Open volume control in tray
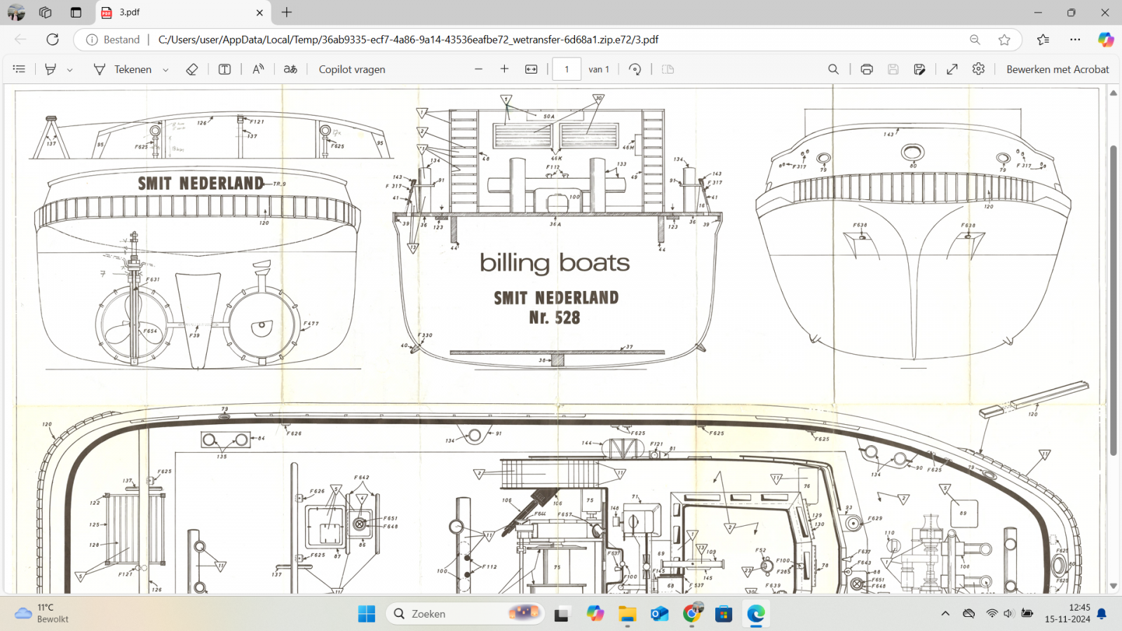The image size is (1122, 631). [x=1008, y=613]
